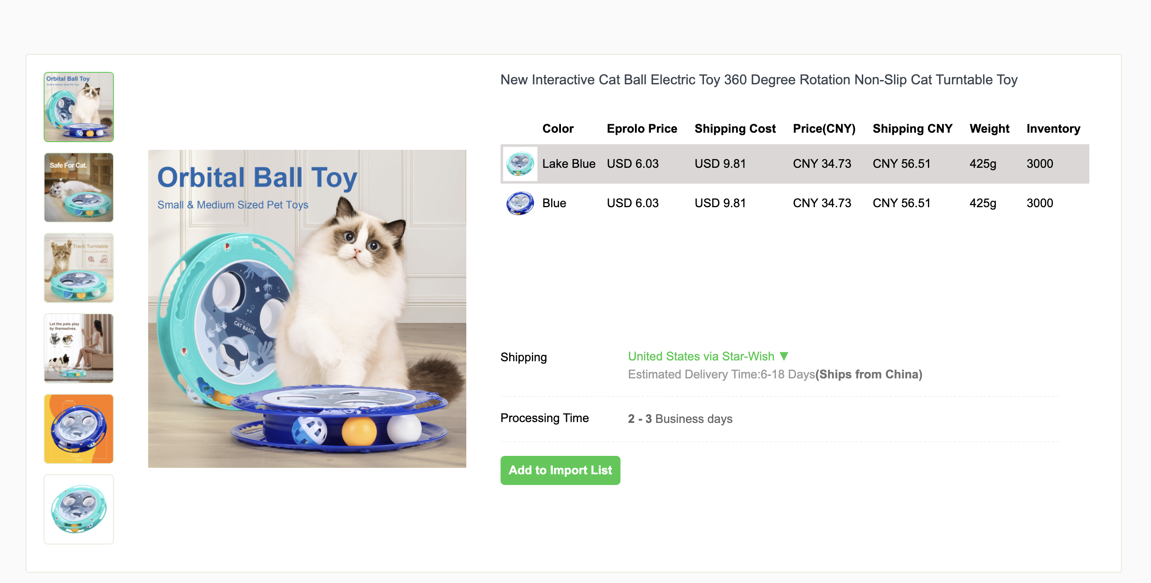Click the Eprolo Price column header
1151x583 pixels.
click(x=641, y=129)
